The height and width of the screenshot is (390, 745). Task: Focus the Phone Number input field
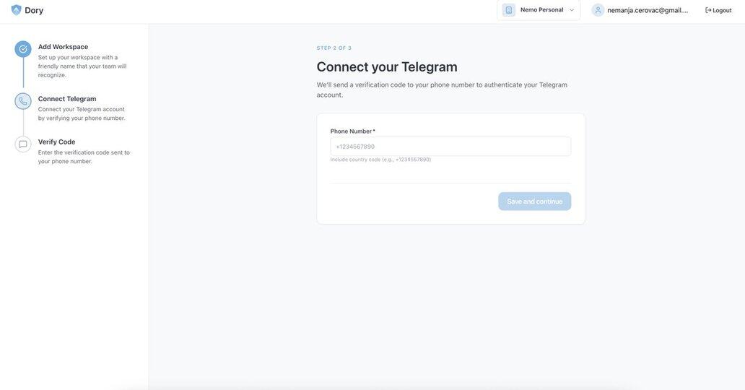coord(450,147)
